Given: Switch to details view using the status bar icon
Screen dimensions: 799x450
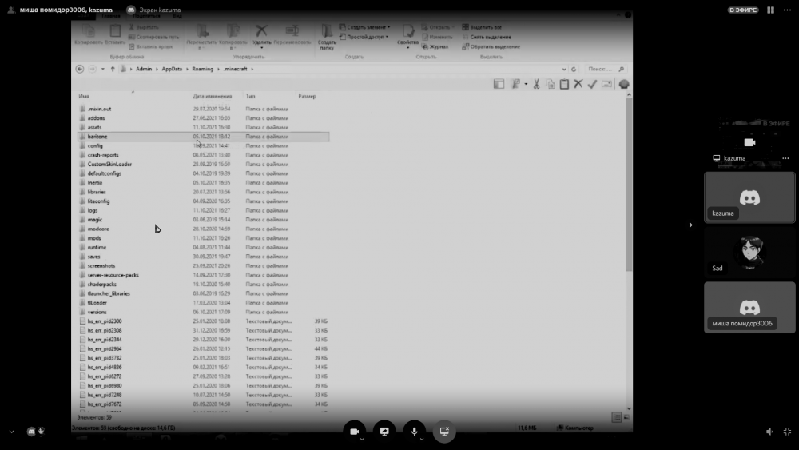Looking at the screenshot, I should coord(616,418).
